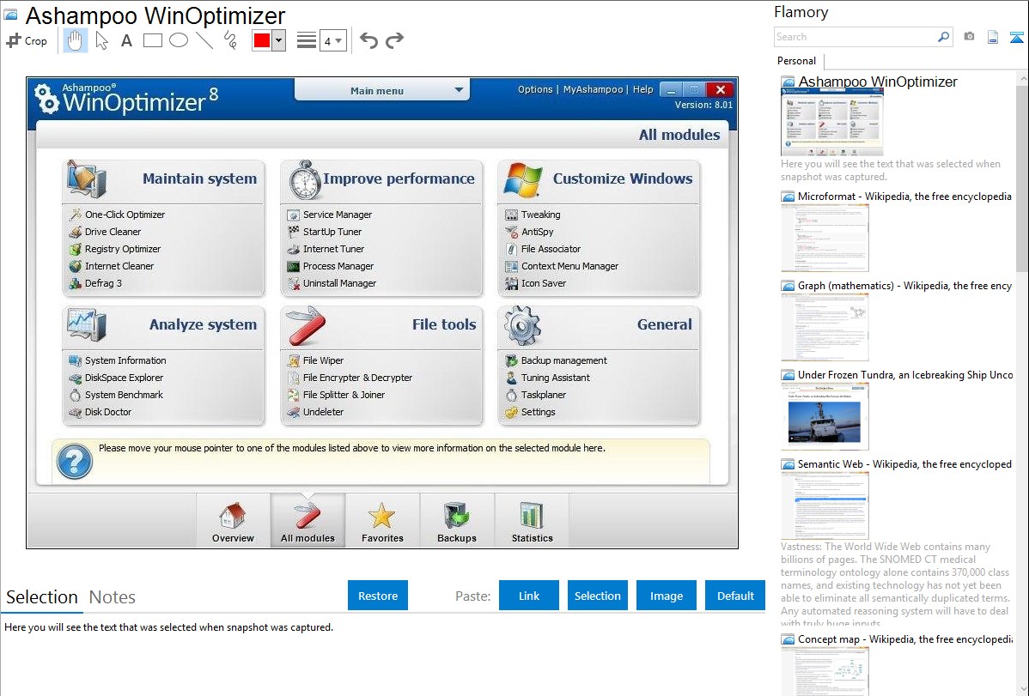Open Help in WinOptimizer header
Image resolution: width=1029 pixels, height=696 pixels.
[642, 89]
